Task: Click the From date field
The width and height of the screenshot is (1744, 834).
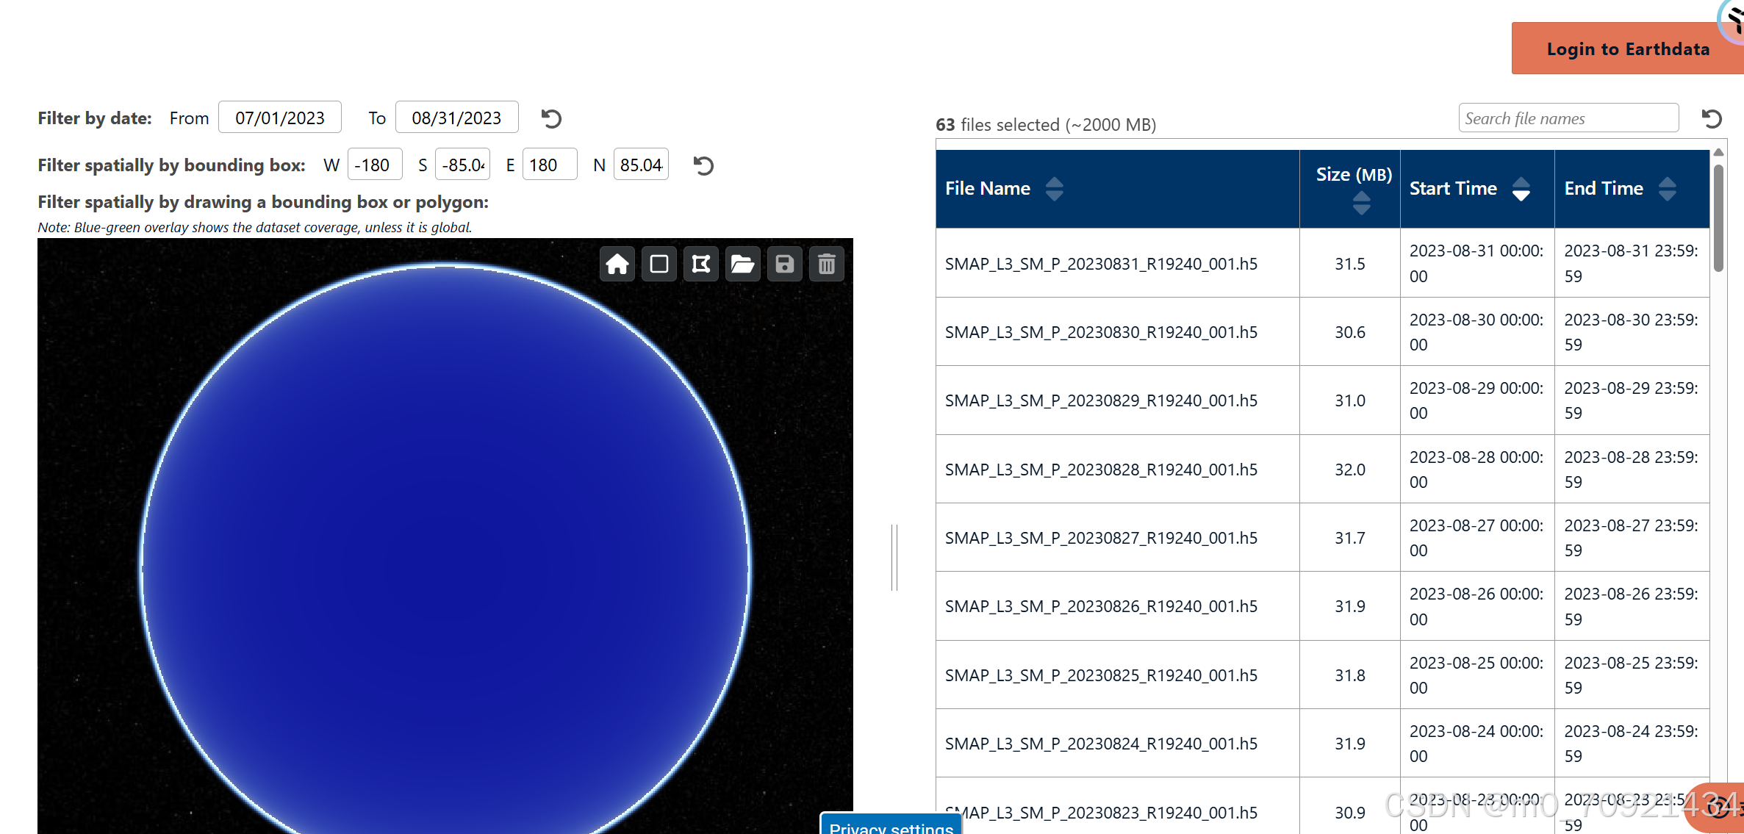Action: [x=280, y=118]
